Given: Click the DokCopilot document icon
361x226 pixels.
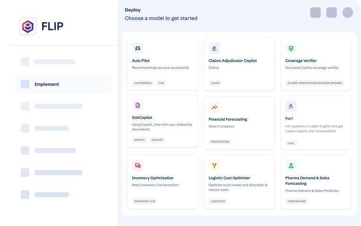Looking at the screenshot, I should coord(138,105).
